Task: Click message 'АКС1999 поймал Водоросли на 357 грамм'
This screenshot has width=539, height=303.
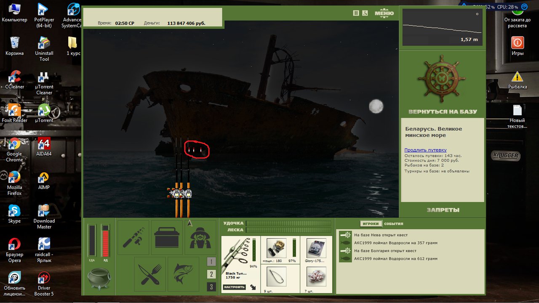Action: 396,243
